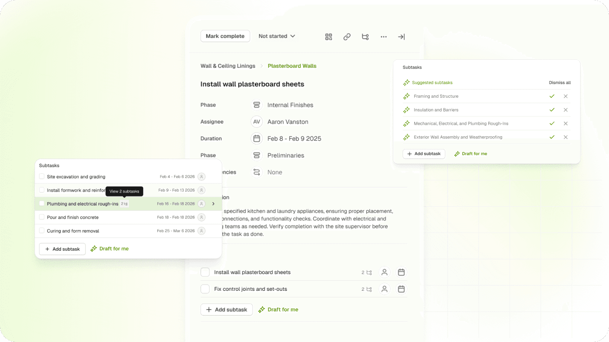The height and width of the screenshot is (342, 609).
Task: Open the calendar icon beside Feb 8 - Feb 9 2025
Action: (257, 138)
